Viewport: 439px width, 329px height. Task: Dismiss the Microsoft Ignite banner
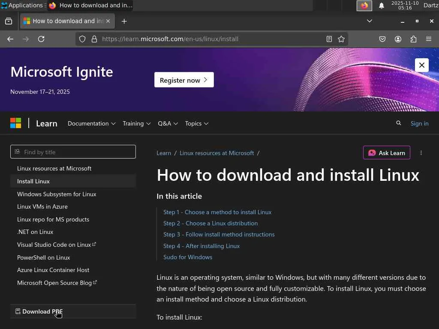(x=422, y=65)
